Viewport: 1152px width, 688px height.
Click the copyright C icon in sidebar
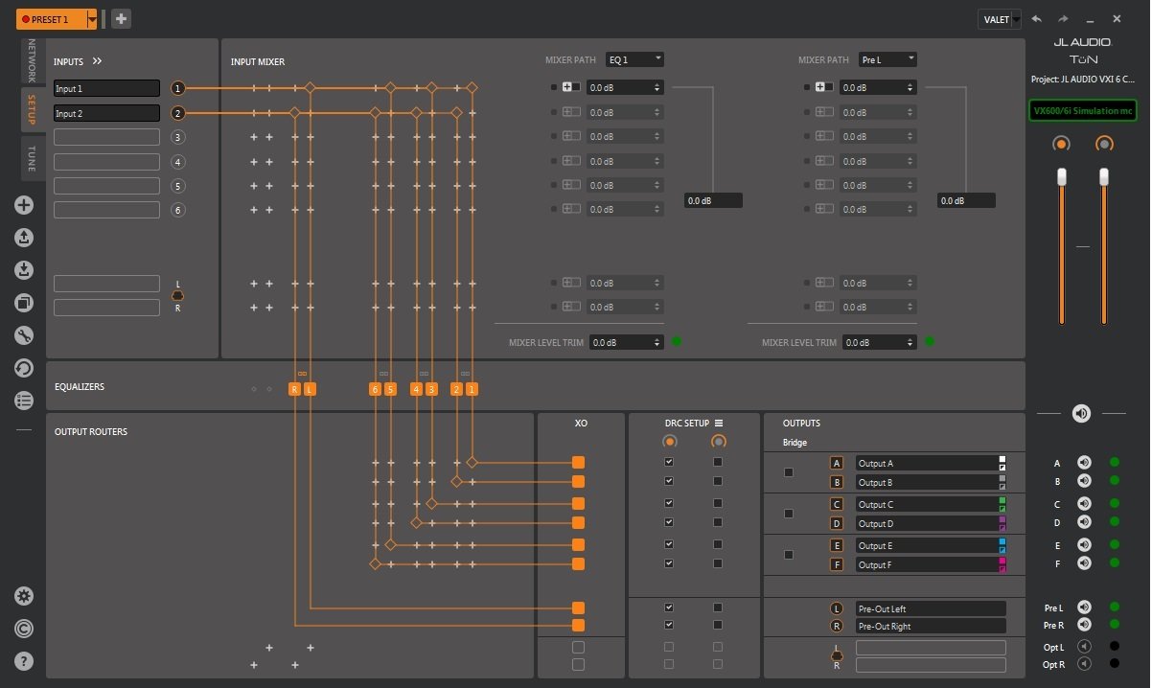pos(24,628)
